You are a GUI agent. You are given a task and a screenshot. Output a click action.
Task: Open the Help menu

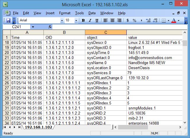tap(122, 13)
